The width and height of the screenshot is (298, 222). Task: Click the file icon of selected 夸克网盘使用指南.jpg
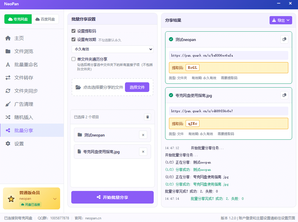pyautogui.click(x=79, y=151)
